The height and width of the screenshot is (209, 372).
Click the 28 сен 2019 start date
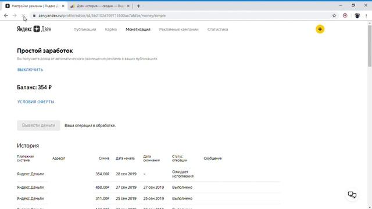coord(126,174)
